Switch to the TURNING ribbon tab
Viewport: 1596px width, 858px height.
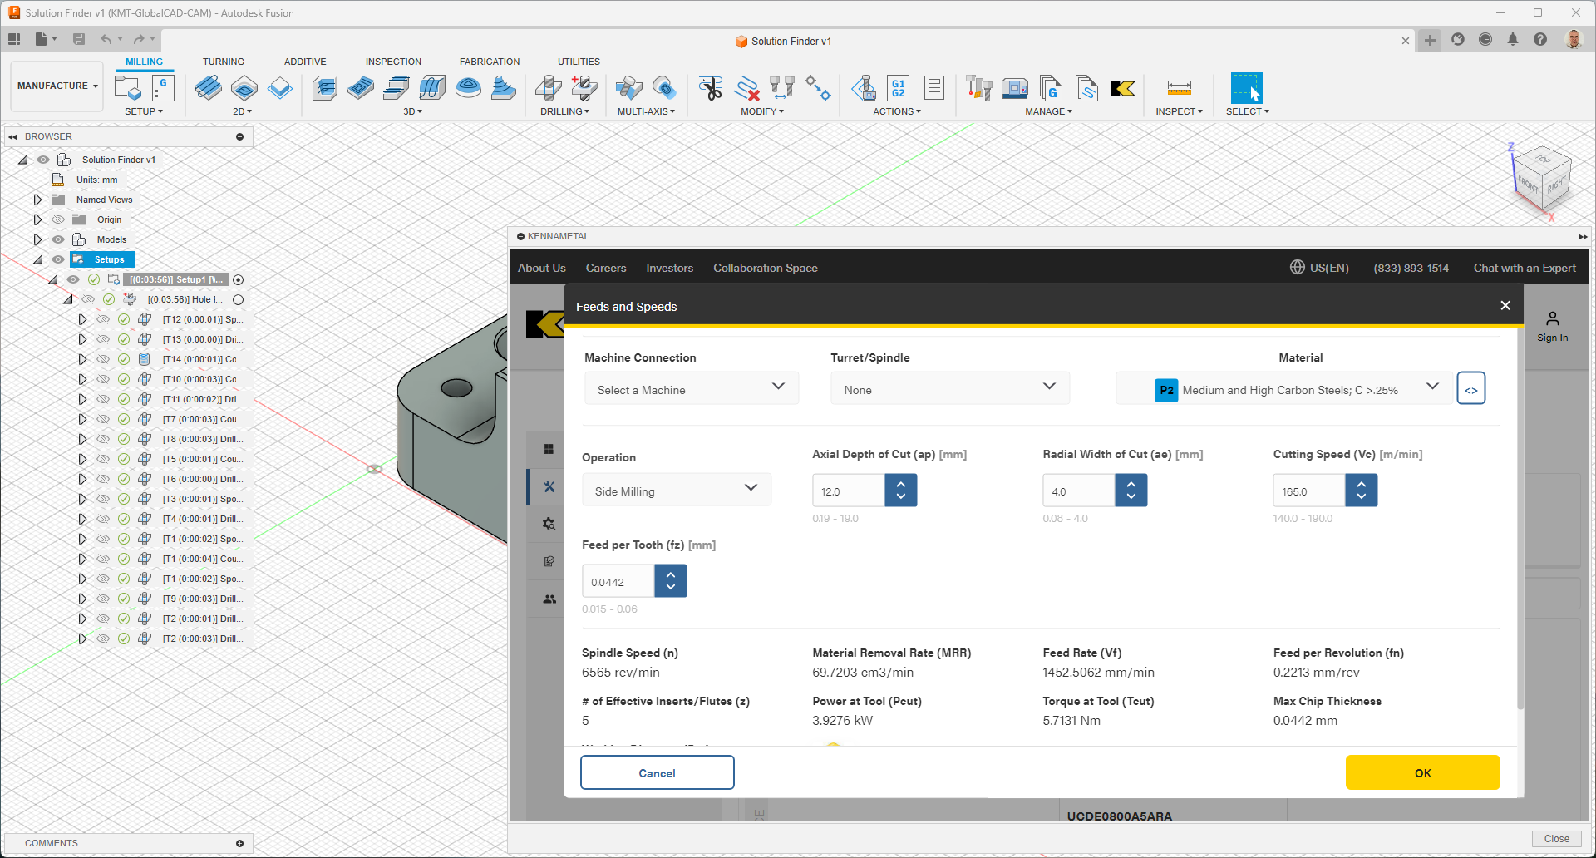(x=223, y=62)
